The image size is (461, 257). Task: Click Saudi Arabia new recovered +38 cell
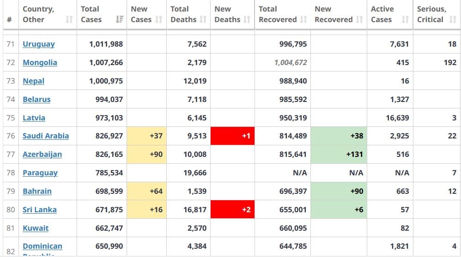coord(339,136)
